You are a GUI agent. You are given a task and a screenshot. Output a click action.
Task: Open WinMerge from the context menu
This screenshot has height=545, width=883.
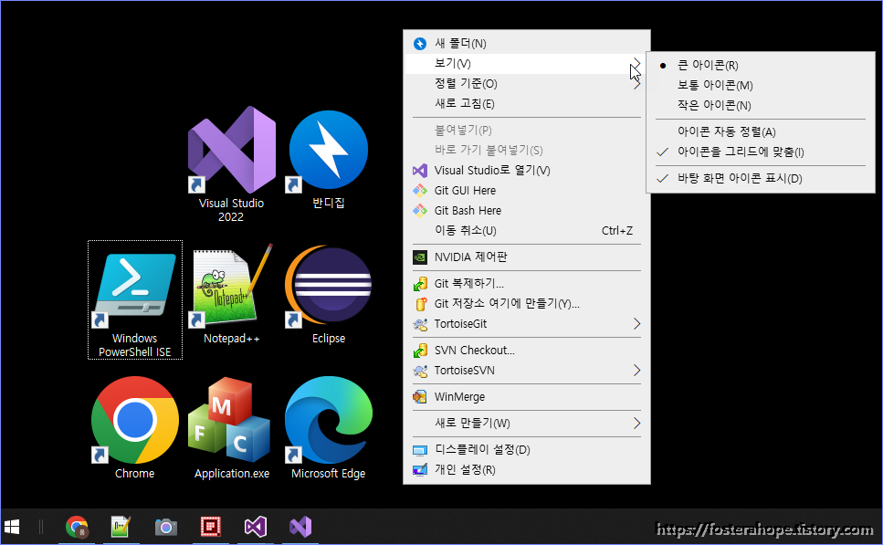tap(527, 397)
